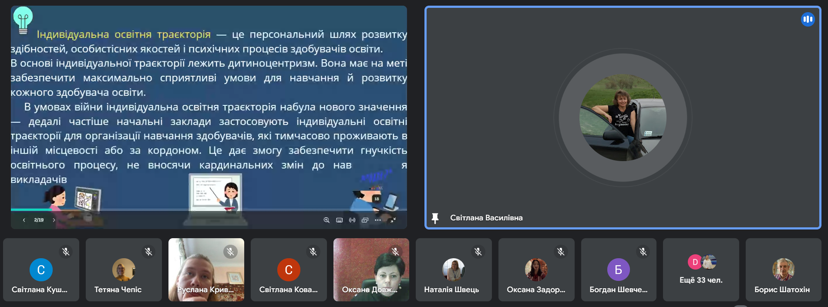The width and height of the screenshot is (828, 307).
Task: Click muted microphone icon on Наталія Швець tile
Action: (x=478, y=252)
